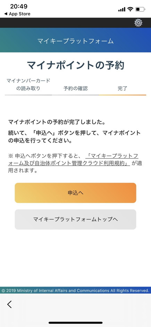
Task: Click the gray progress segment under 予約の確認
Action: point(76,95)
